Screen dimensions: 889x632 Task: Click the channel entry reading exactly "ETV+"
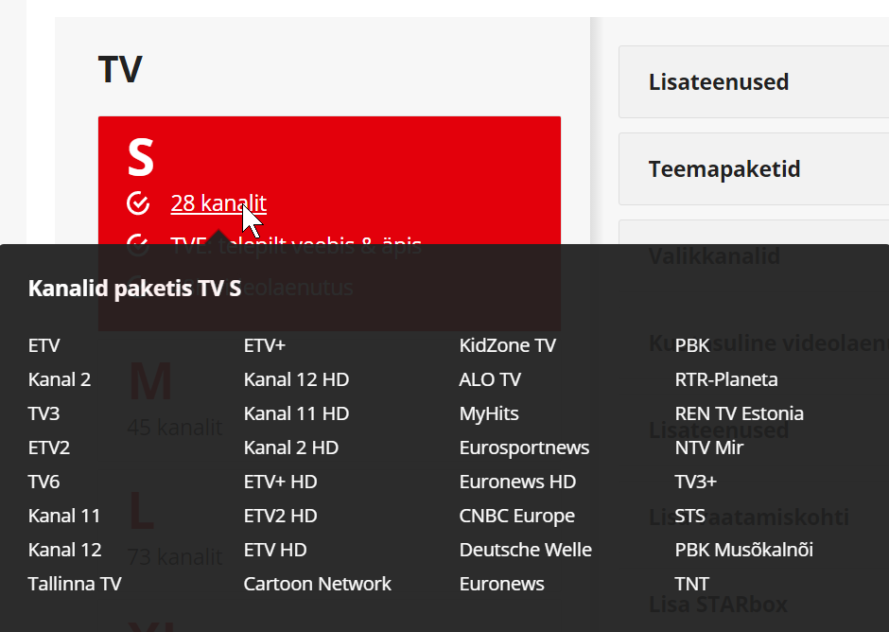pos(265,345)
